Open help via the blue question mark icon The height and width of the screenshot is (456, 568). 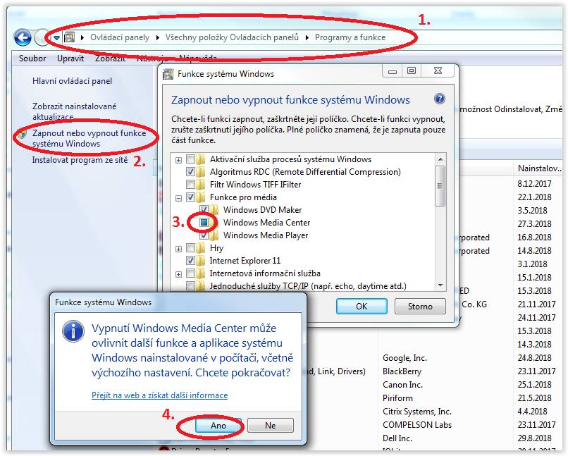tap(440, 99)
